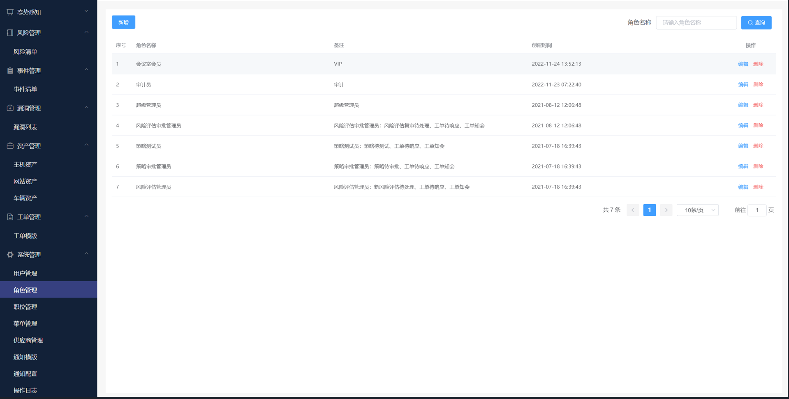Edit the 超级管理员 role
Screen dimensions: 789x399
(x=743, y=105)
